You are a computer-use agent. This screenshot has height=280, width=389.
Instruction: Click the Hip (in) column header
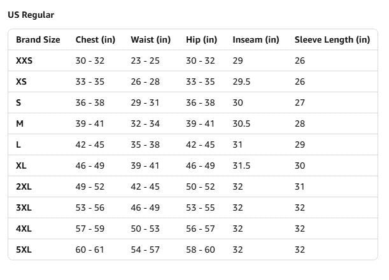201,39
